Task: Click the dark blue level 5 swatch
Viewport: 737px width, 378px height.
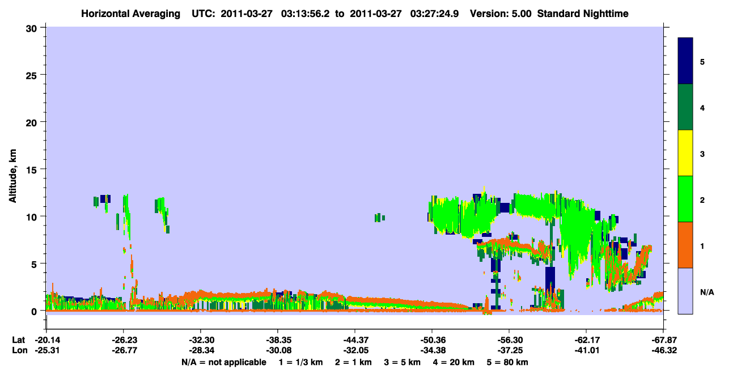Action: coord(685,61)
